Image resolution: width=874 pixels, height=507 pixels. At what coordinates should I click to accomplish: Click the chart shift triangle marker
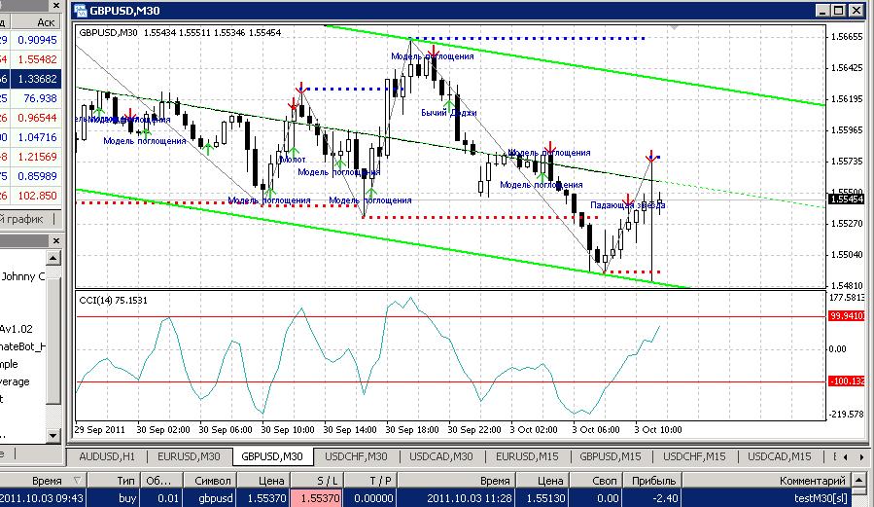(x=675, y=27)
